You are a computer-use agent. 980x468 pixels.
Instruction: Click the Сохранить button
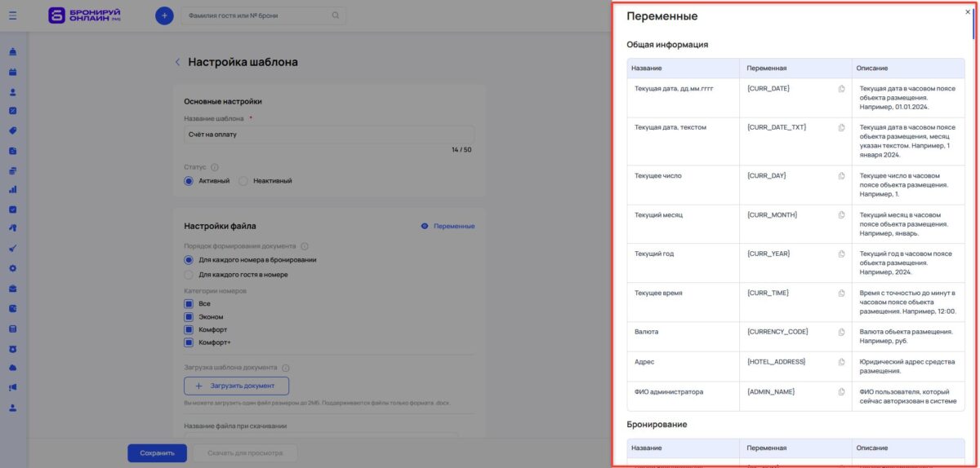(157, 453)
